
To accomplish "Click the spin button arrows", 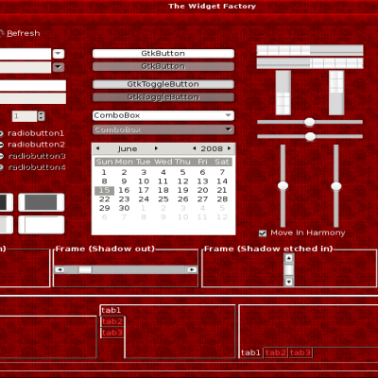I will coord(42,116).
